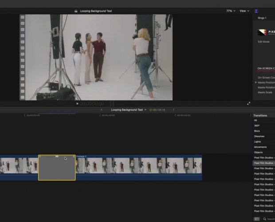
Task: Select the clip before the transition
Action: pos(19,167)
